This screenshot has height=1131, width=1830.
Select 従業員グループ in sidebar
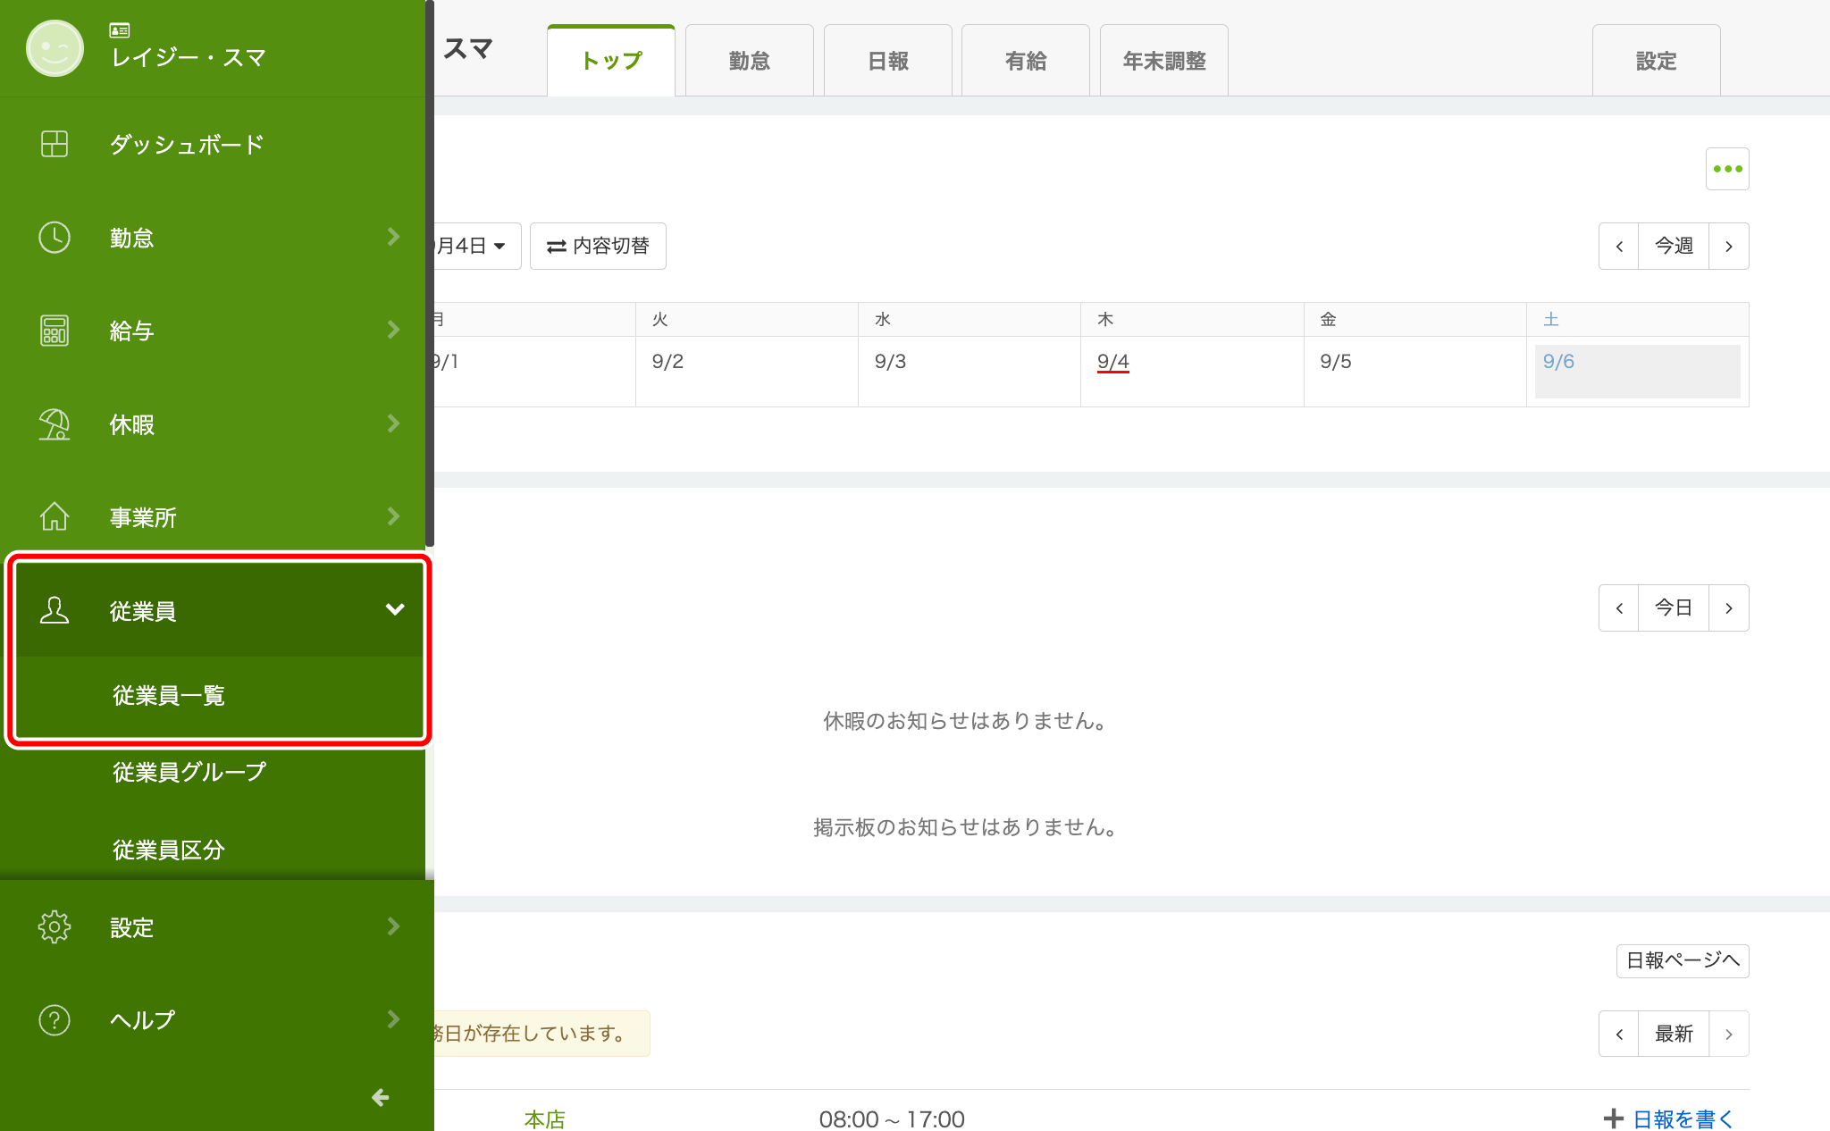[x=189, y=772]
